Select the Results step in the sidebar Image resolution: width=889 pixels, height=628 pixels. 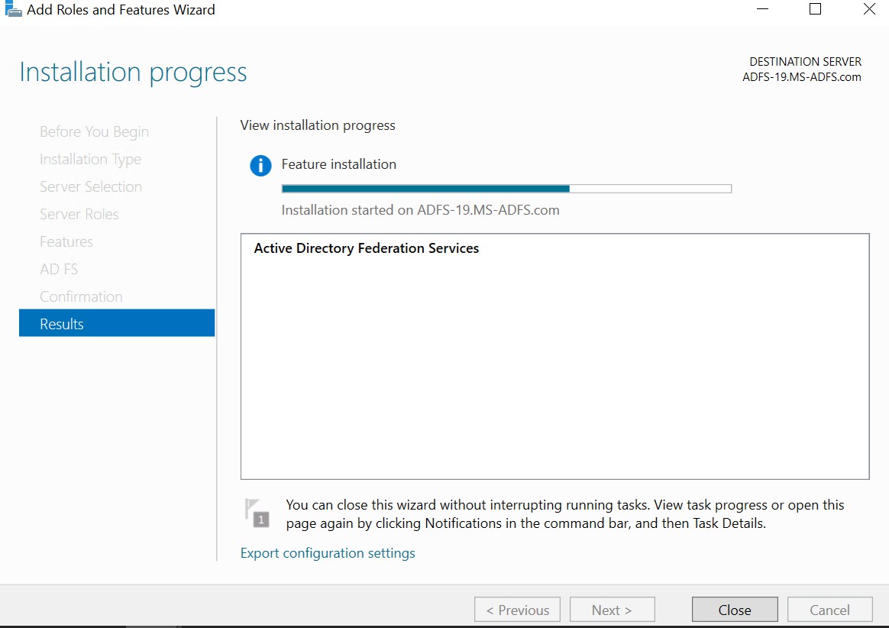coord(117,323)
